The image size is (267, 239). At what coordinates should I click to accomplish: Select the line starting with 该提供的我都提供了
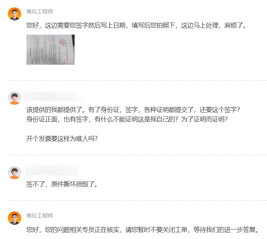pyautogui.click(x=133, y=110)
